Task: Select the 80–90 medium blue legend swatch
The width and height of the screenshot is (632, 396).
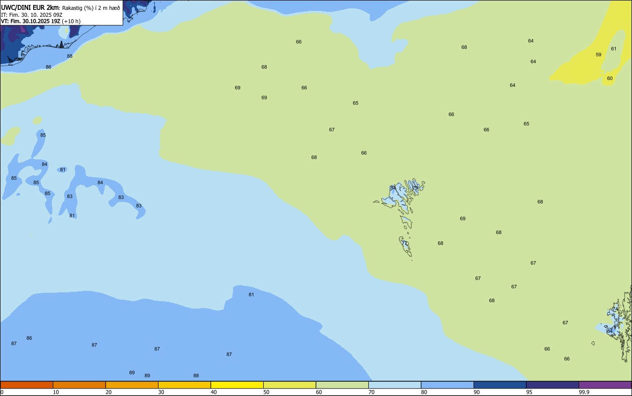Action: (x=447, y=385)
